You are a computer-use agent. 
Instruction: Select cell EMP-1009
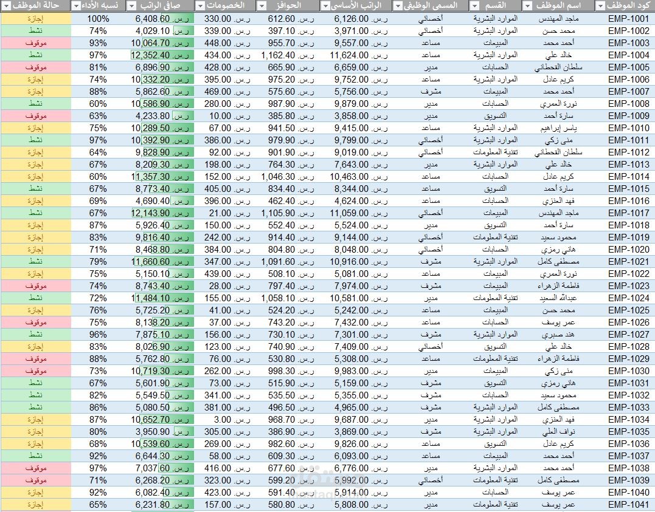[x=625, y=116]
